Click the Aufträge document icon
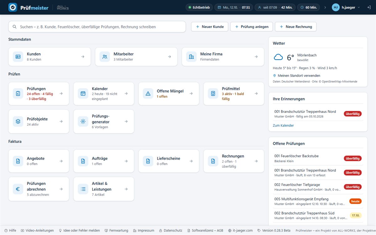Viewport: 376px width, 235px height. tap(83, 161)
